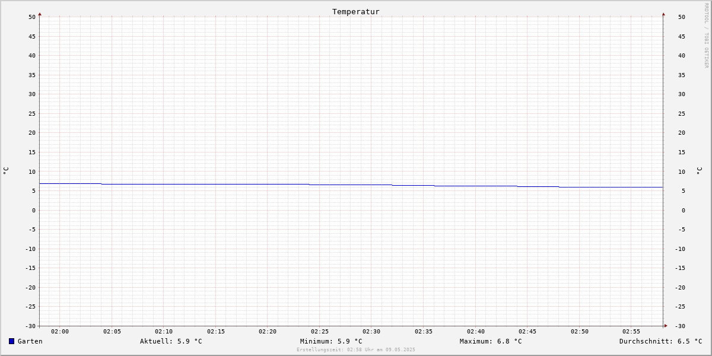Click the 02:45 time axis label
This screenshot has height=356, width=712.
[x=527, y=331]
